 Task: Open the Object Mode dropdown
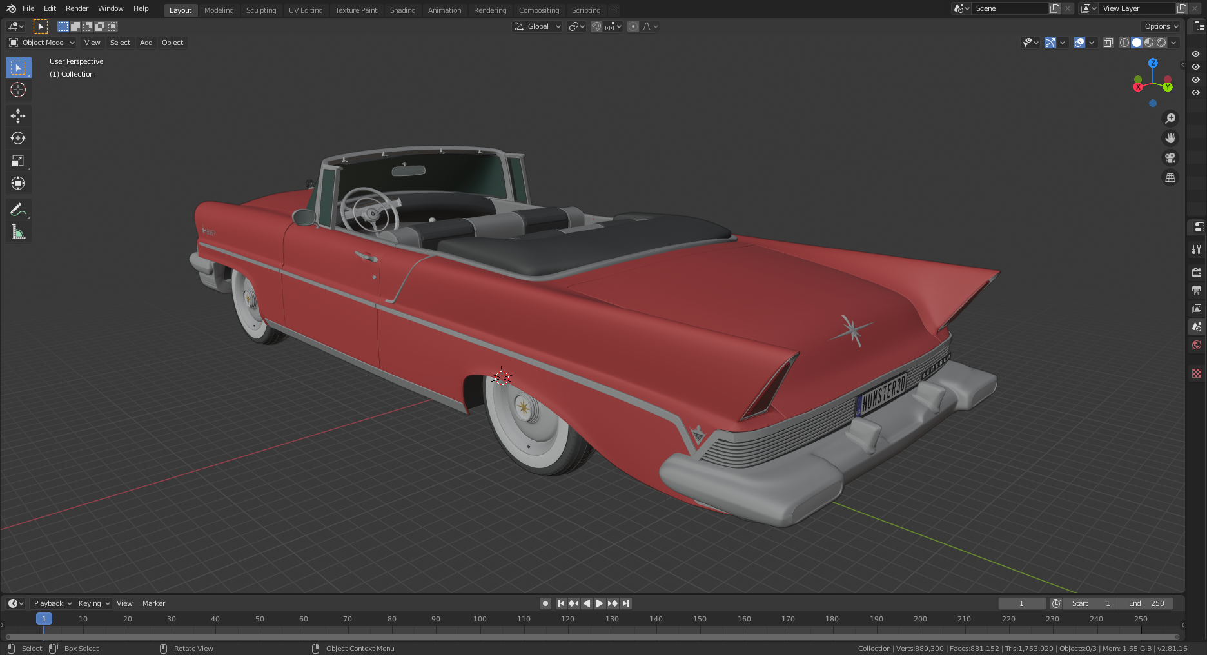coord(42,43)
